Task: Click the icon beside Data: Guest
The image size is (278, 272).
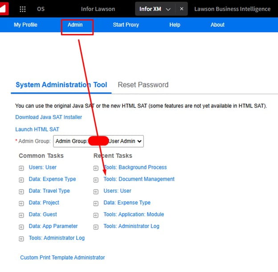Action: click(x=21, y=215)
